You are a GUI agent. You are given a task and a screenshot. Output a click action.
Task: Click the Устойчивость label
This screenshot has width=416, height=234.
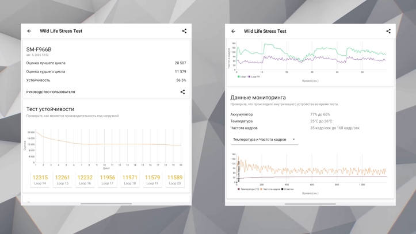[x=38, y=80]
